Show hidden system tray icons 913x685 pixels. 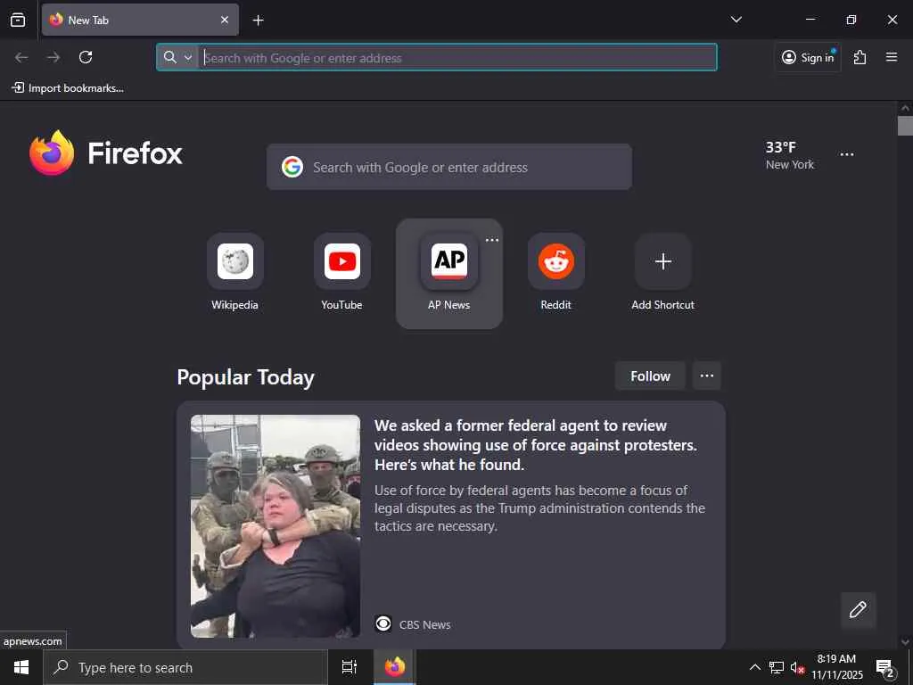[754, 667]
